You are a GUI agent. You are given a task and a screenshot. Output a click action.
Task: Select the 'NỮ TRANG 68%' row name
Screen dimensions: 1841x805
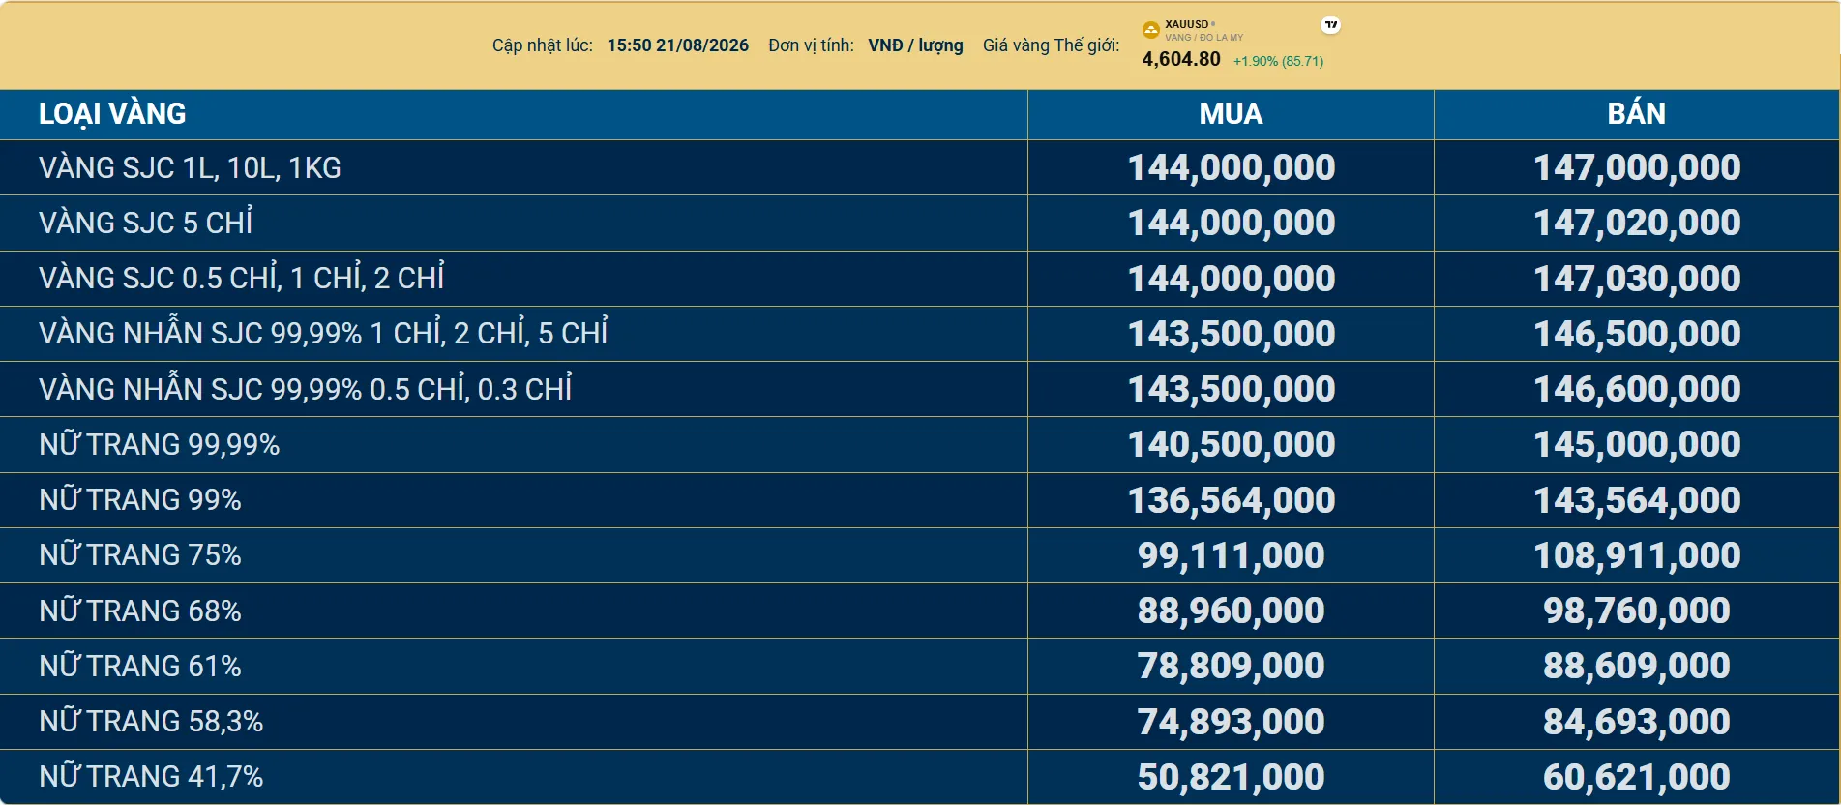point(140,611)
